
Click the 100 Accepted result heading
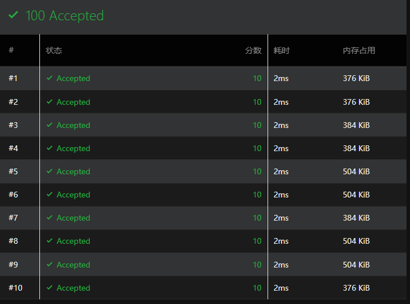65,16
